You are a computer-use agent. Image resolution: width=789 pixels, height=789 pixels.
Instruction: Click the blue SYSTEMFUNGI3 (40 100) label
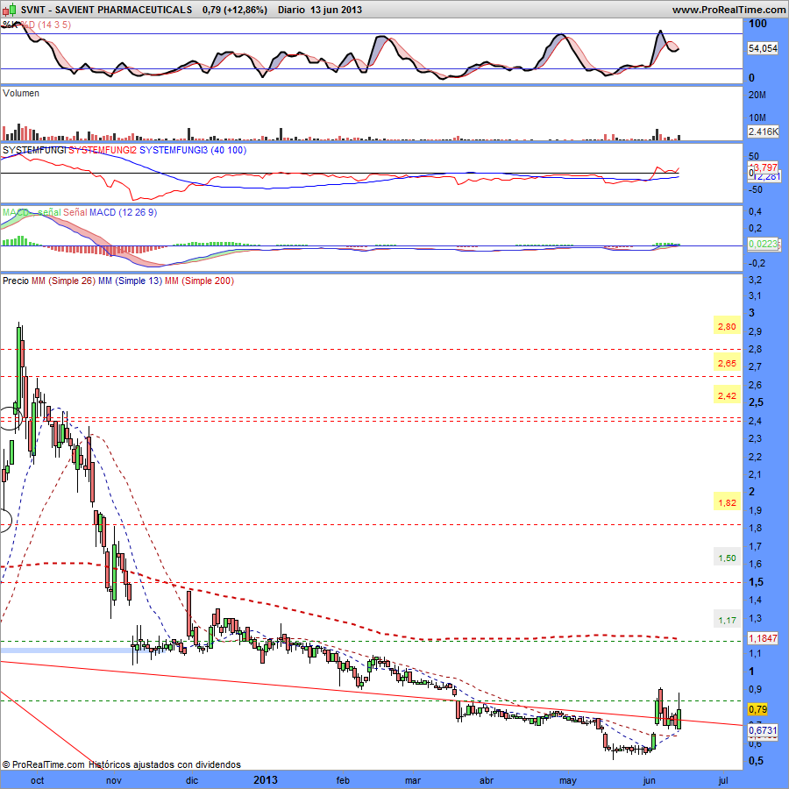tap(193, 150)
